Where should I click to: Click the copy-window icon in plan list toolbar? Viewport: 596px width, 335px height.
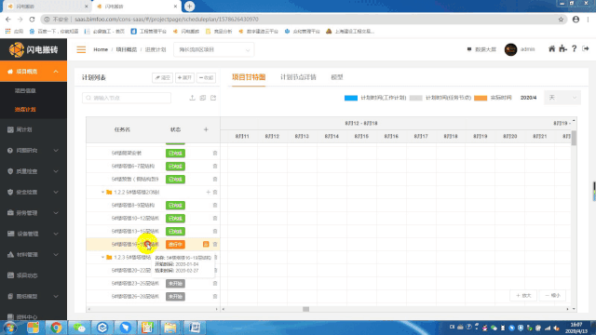[x=203, y=98]
